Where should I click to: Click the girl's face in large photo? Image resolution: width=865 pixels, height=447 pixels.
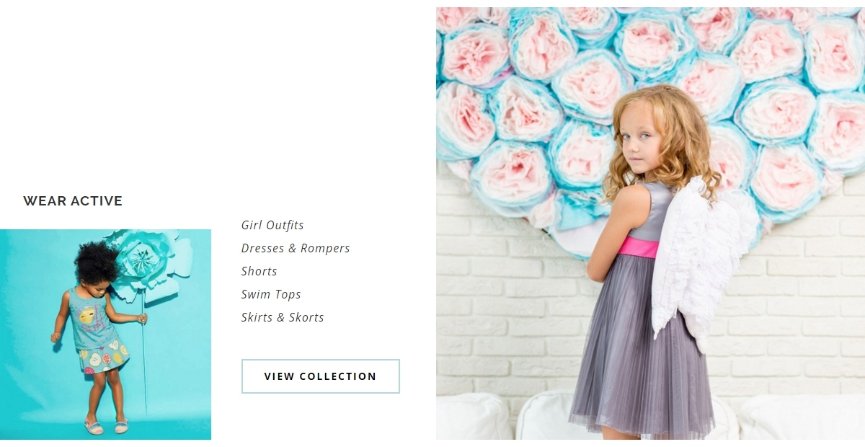(640, 138)
